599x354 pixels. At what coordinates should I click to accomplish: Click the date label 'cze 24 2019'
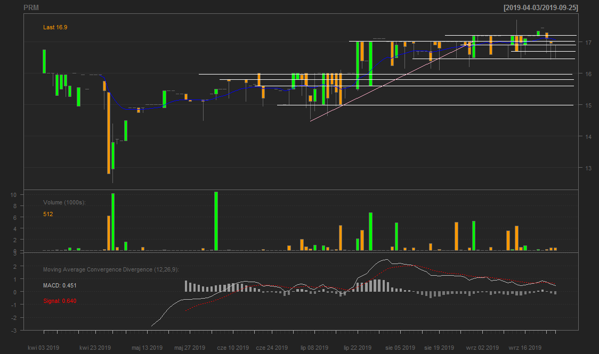(272, 348)
